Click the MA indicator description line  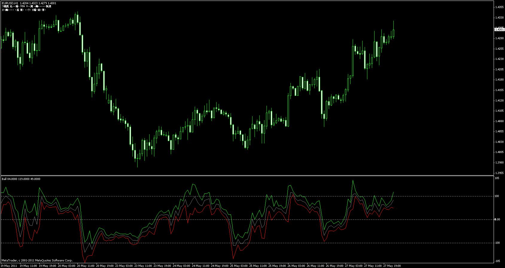point(26,6)
